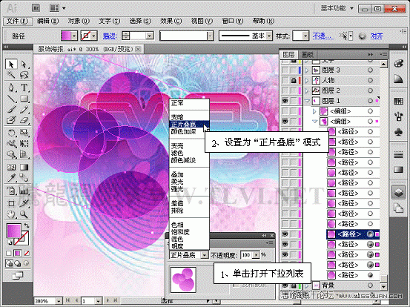Open the Stroke panel lines icon
Viewport: 410px width, 307px height.
pyautogui.click(x=398, y=155)
